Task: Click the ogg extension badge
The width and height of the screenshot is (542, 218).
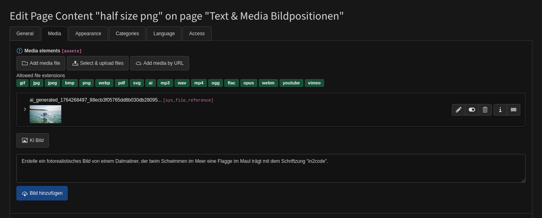Action: (216, 83)
